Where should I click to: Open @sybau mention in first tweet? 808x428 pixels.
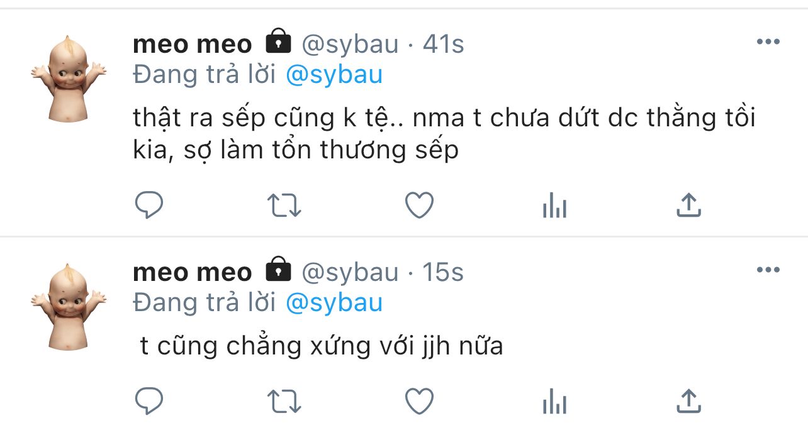click(x=334, y=75)
